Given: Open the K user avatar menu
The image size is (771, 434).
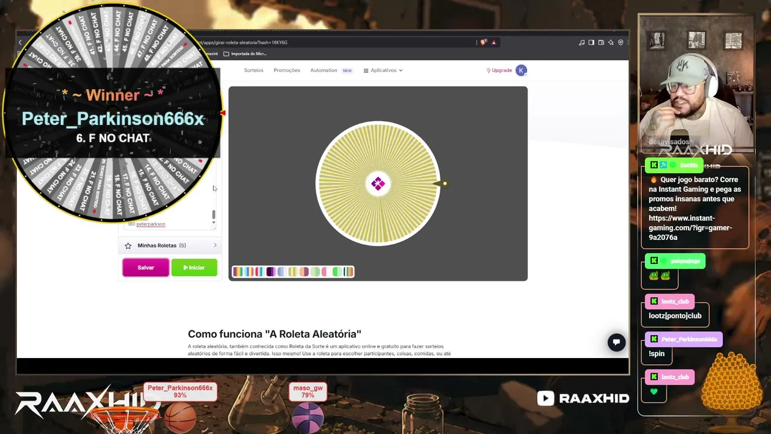Looking at the screenshot, I should (x=521, y=71).
